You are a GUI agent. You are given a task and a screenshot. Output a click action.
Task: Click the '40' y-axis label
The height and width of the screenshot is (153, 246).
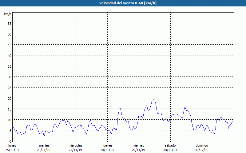click(10, 56)
